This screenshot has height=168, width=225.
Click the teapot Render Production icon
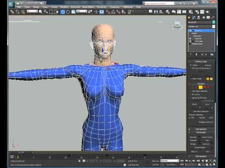point(208,12)
